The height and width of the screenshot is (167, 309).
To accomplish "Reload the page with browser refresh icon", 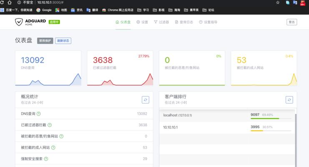I will pos(2,3).
